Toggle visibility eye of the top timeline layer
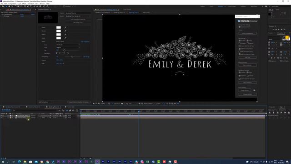This screenshot has height=164, width=291. [1, 116]
